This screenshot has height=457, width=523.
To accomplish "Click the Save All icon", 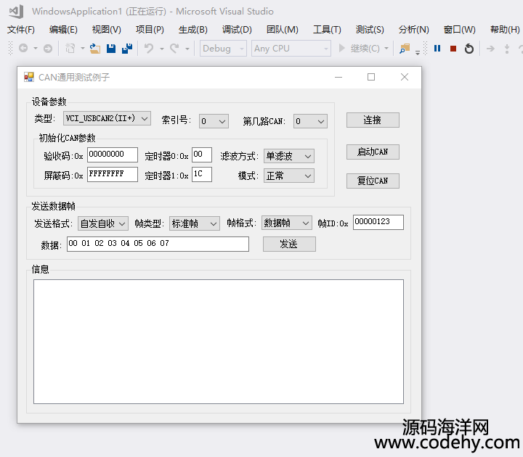I will (127, 49).
